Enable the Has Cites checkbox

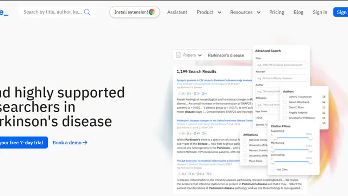(272, 169)
